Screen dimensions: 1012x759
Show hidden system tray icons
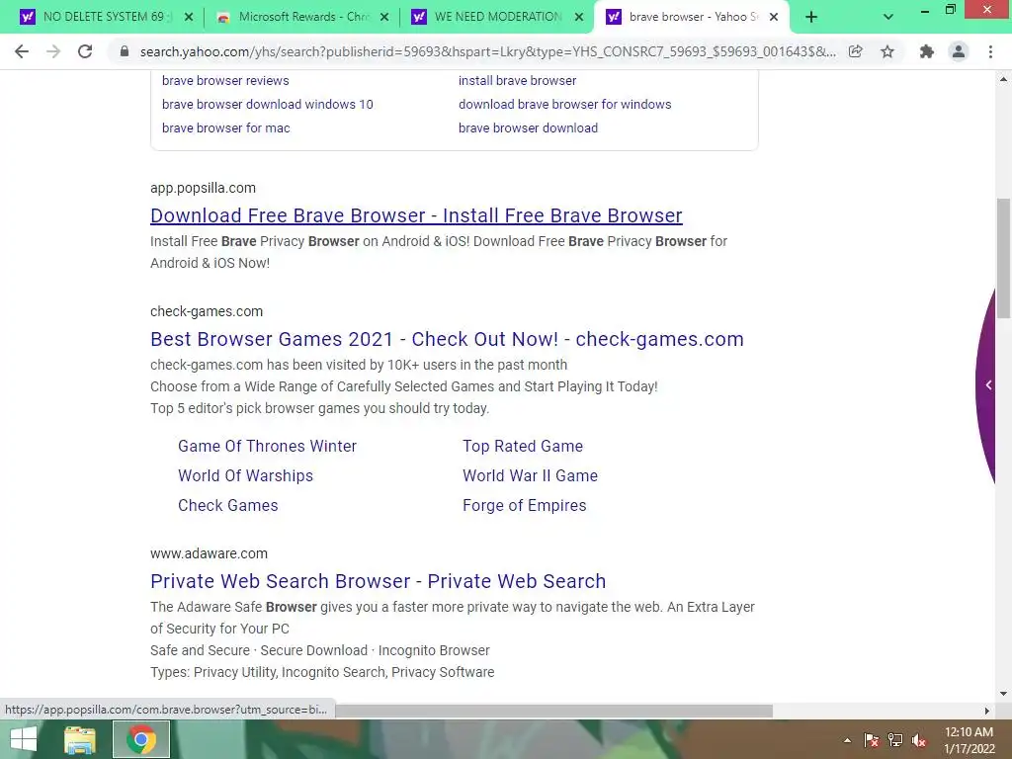[847, 740]
